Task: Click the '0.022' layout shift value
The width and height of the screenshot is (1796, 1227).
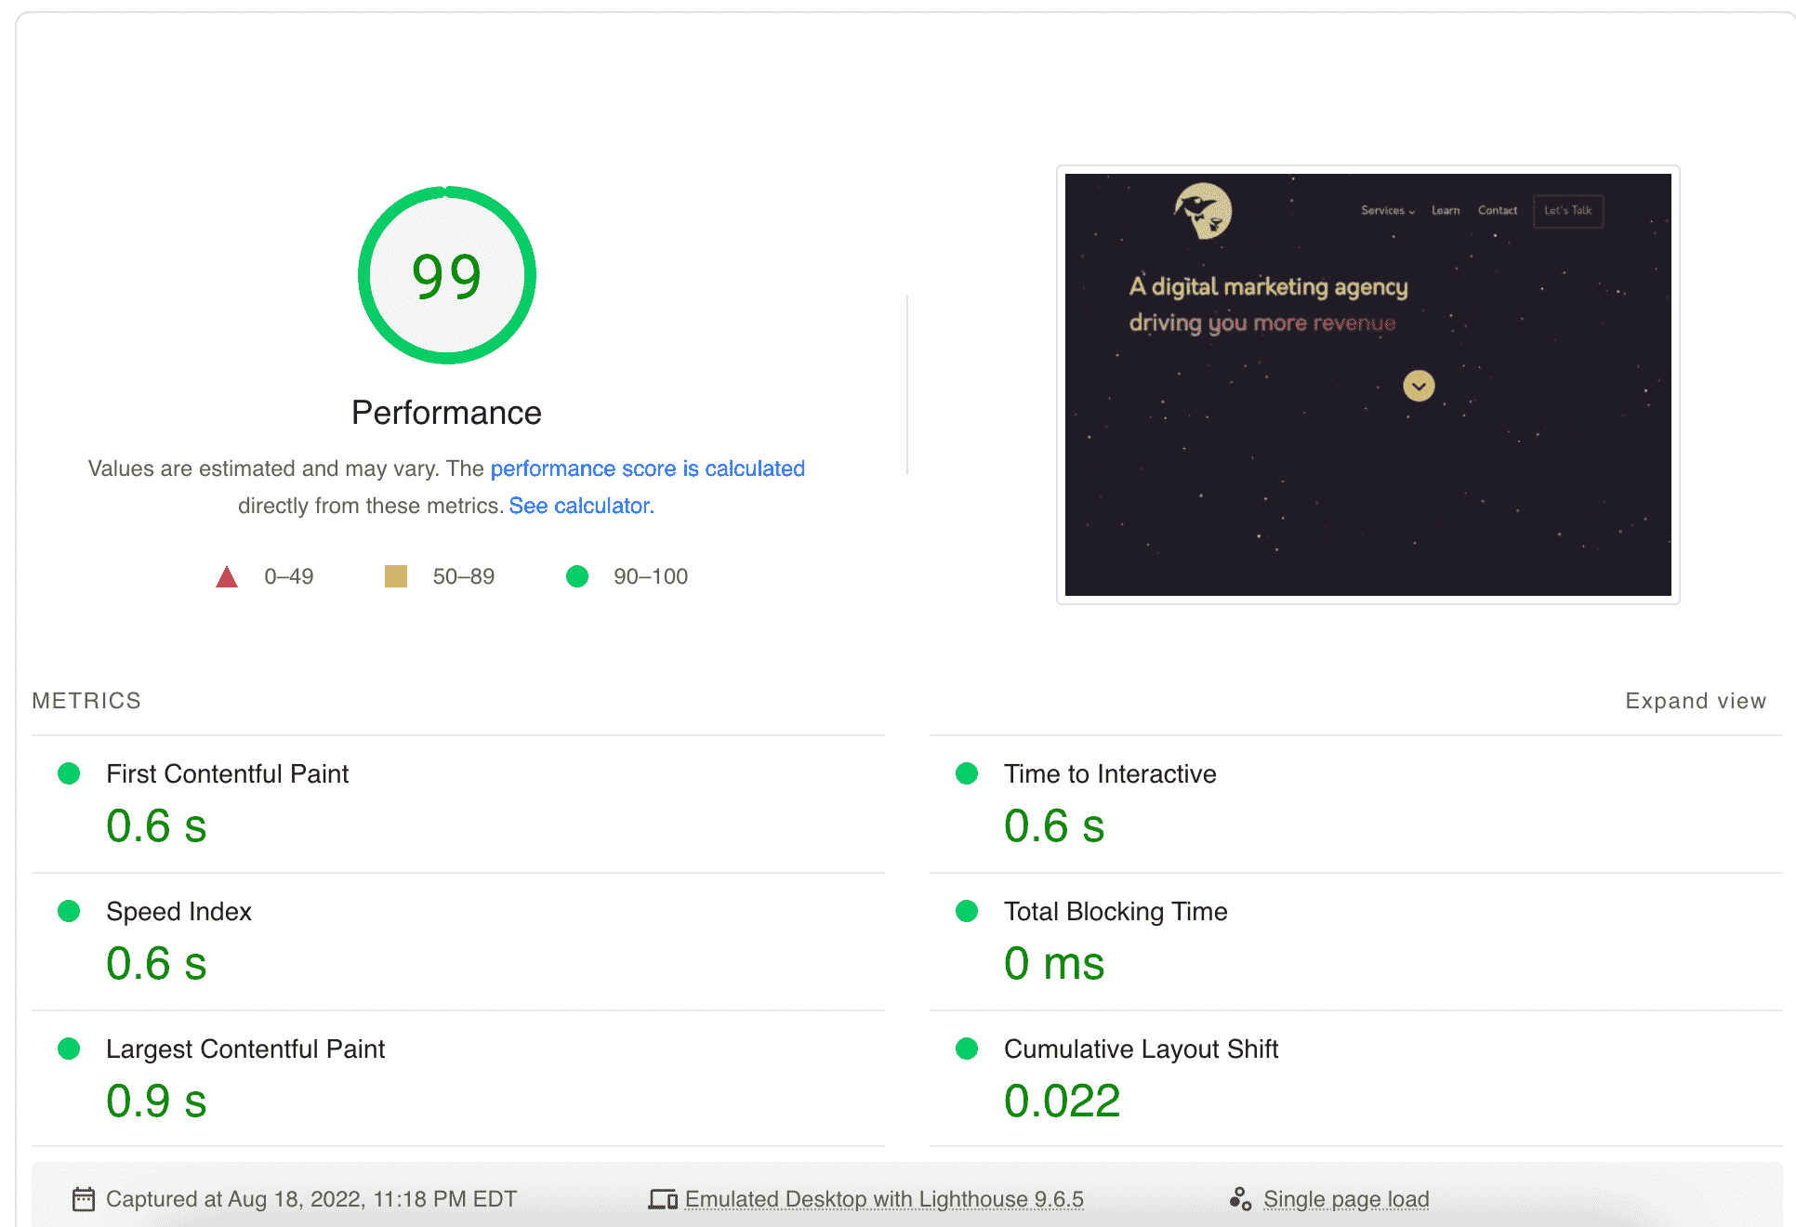Action: 1062,1101
